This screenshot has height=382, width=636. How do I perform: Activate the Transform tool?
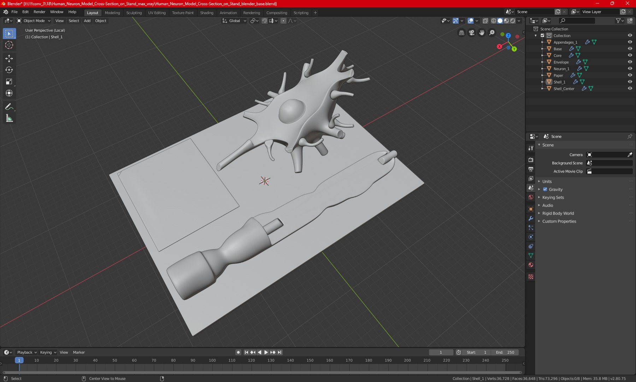9,93
